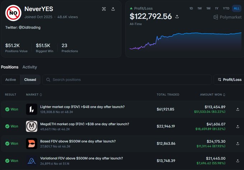Share the Variational FDV position
Screen dimensions: 244x170
pos(238,161)
